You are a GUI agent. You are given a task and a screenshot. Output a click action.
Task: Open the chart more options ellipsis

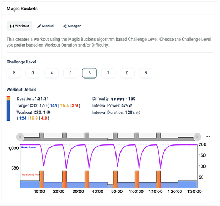pyautogui.click(x=207, y=136)
